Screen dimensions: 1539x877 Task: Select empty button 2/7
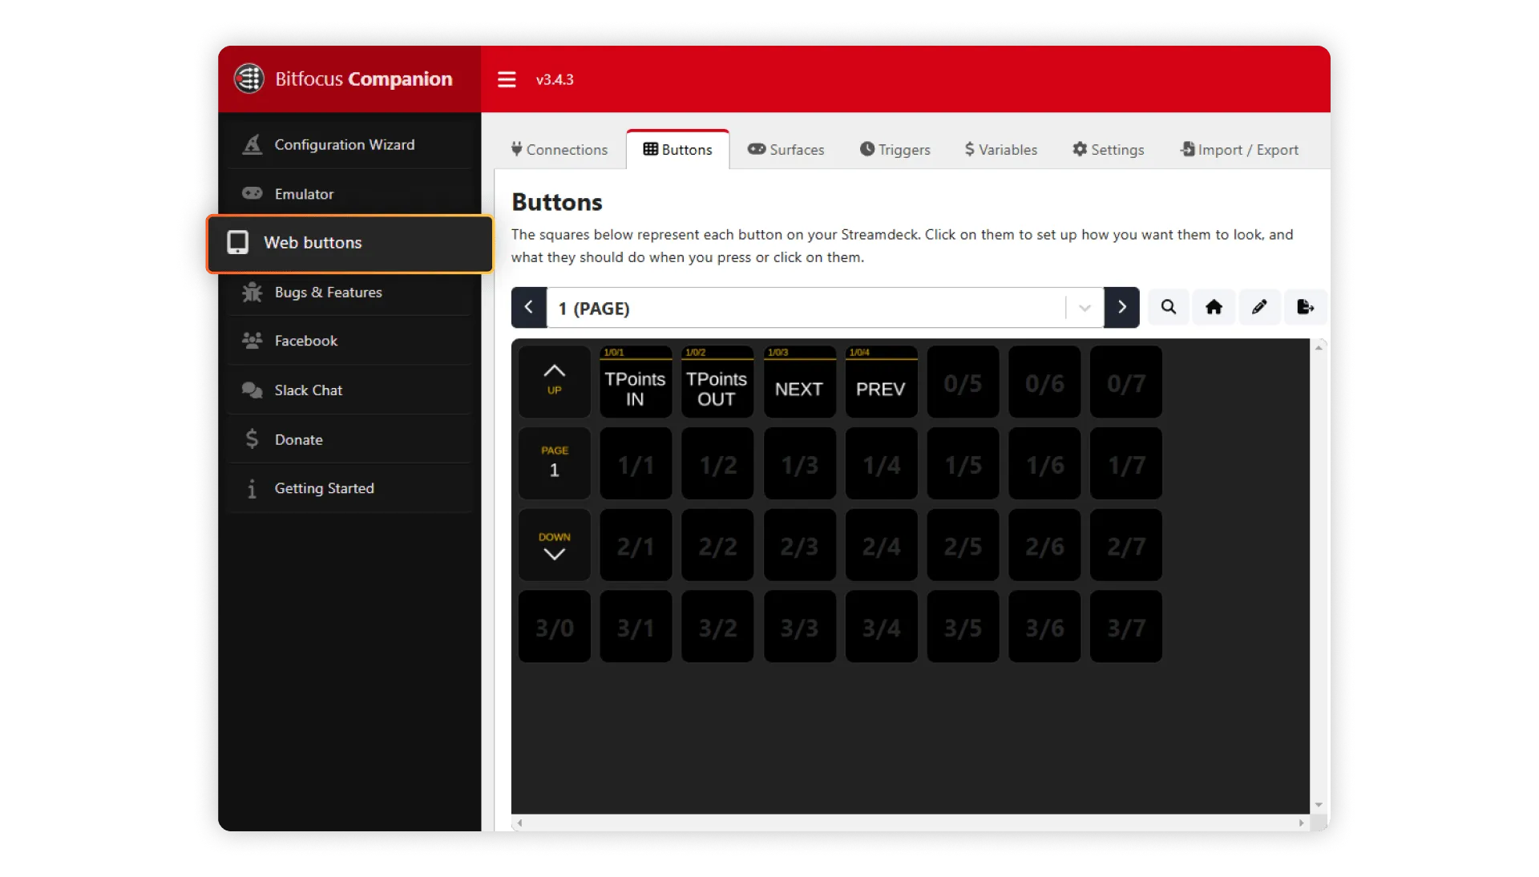click(x=1126, y=545)
